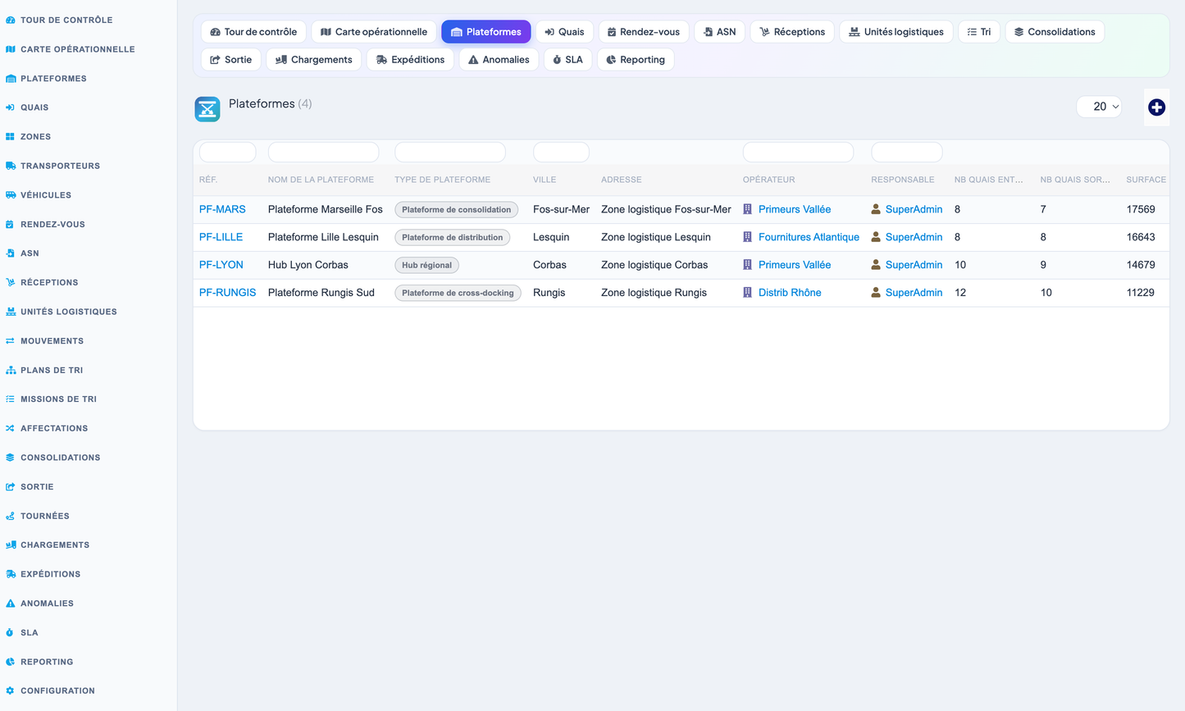Click the Quais sidebar icon
Screen dimensions: 1185x711
pyautogui.click(x=11, y=107)
